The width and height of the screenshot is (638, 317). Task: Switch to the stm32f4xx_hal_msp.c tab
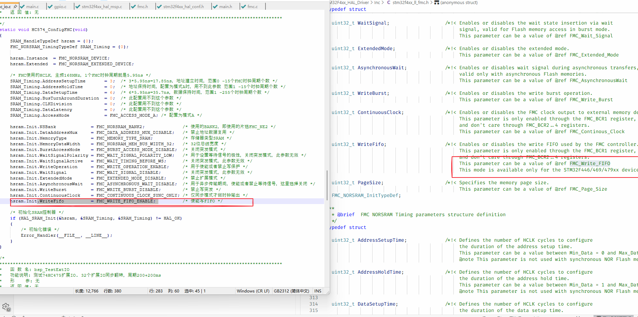tap(102, 6)
